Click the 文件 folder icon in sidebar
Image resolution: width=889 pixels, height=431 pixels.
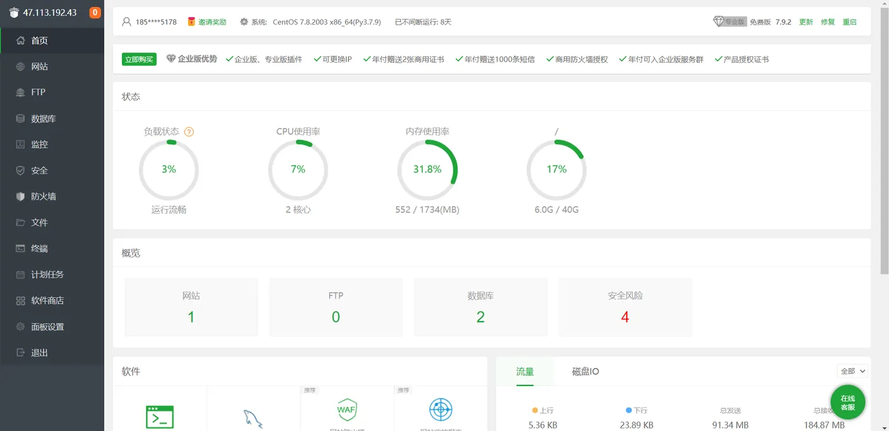20,222
